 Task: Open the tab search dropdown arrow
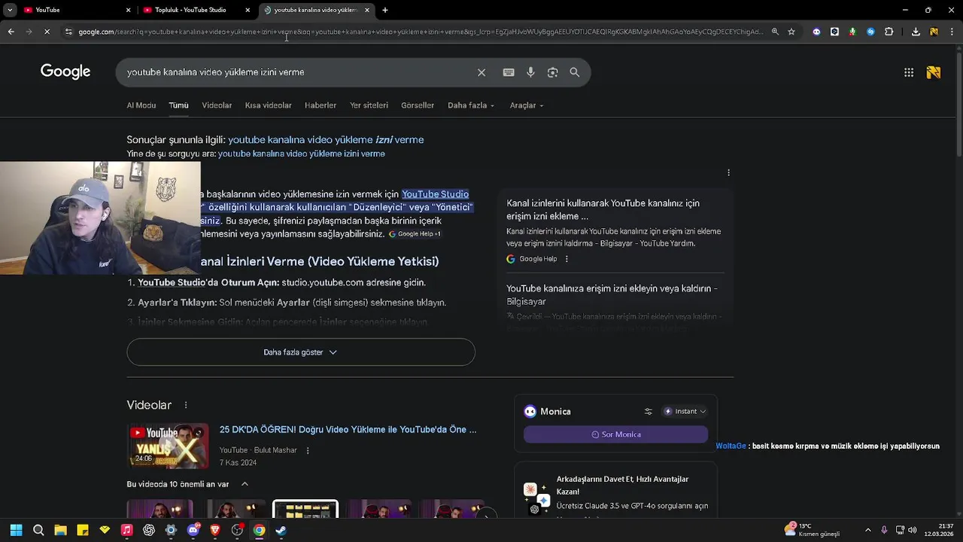pyautogui.click(x=10, y=10)
